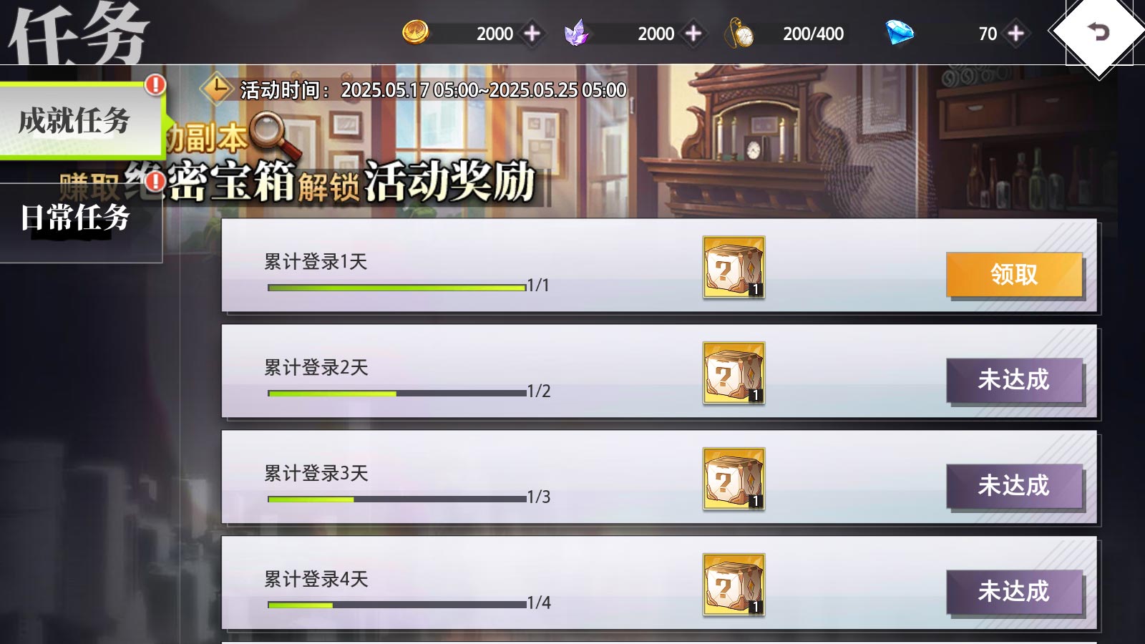Image resolution: width=1145 pixels, height=644 pixels.
Task: Claim the day 1 reward with 领取
Action: tap(1014, 274)
